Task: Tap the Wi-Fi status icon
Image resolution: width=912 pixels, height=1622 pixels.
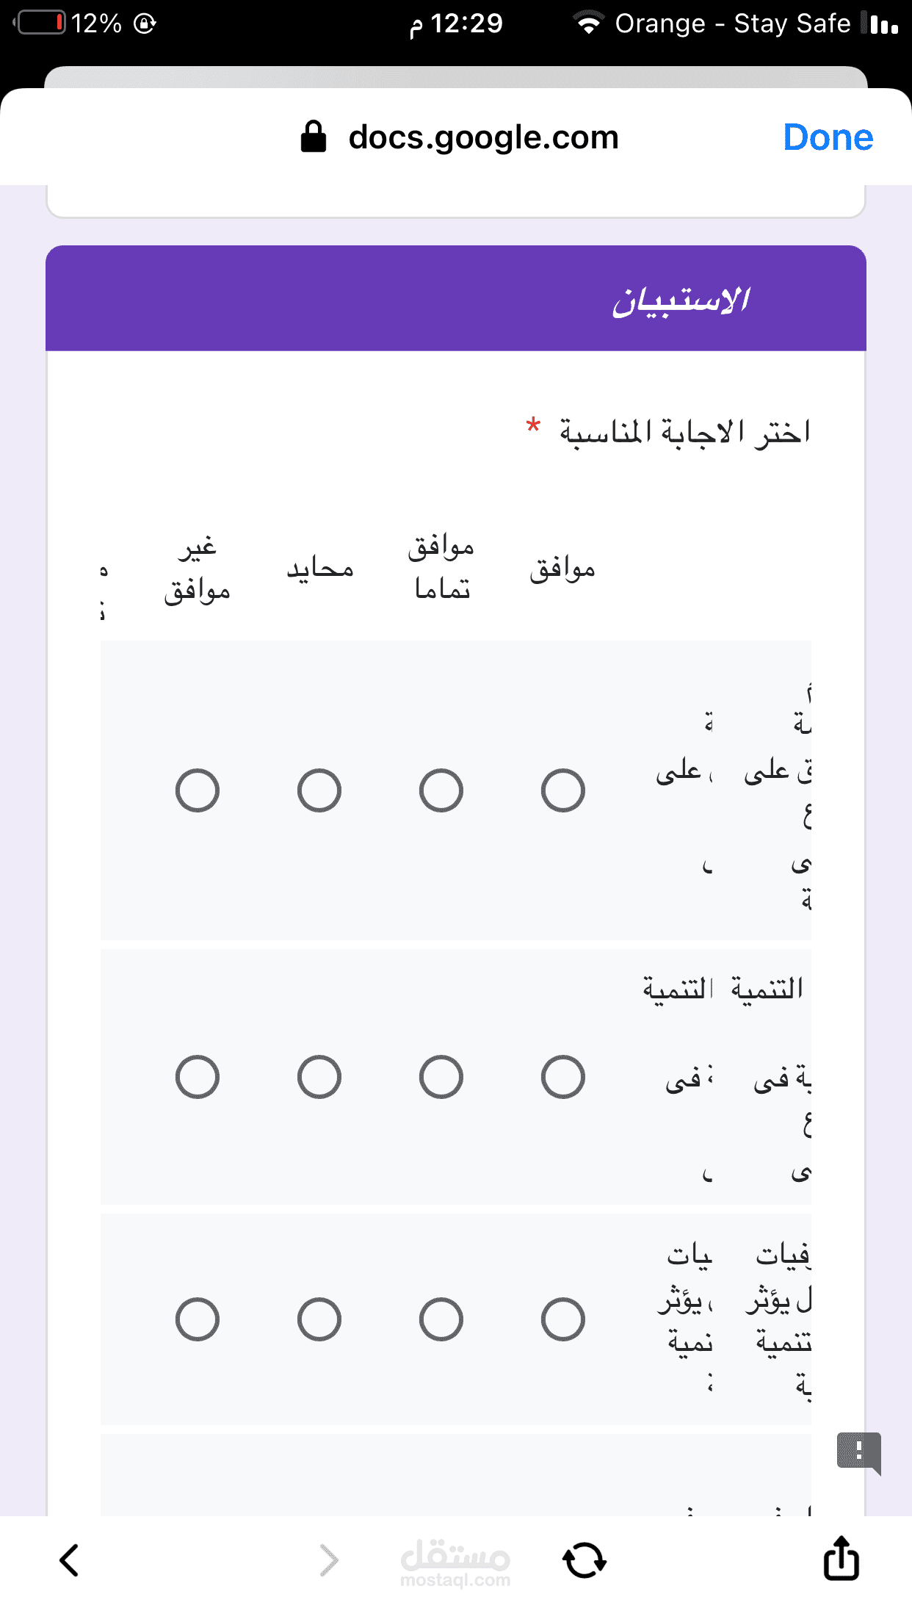Action: coord(588,24)
